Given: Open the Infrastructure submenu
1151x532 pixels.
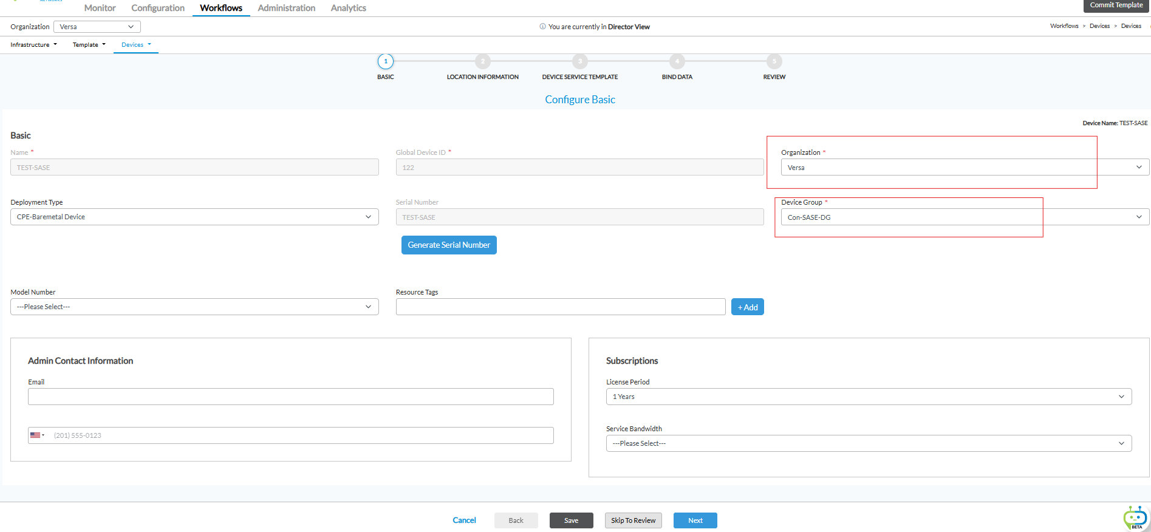Looking at the screenshot, I should [x=33, y=44].
